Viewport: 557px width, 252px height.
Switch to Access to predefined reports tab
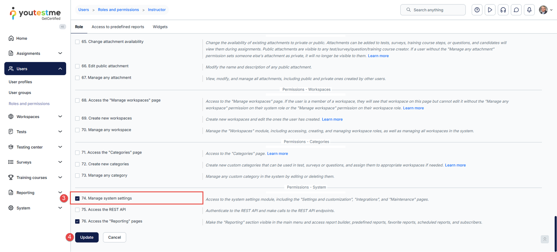click(x=118, y=27)
